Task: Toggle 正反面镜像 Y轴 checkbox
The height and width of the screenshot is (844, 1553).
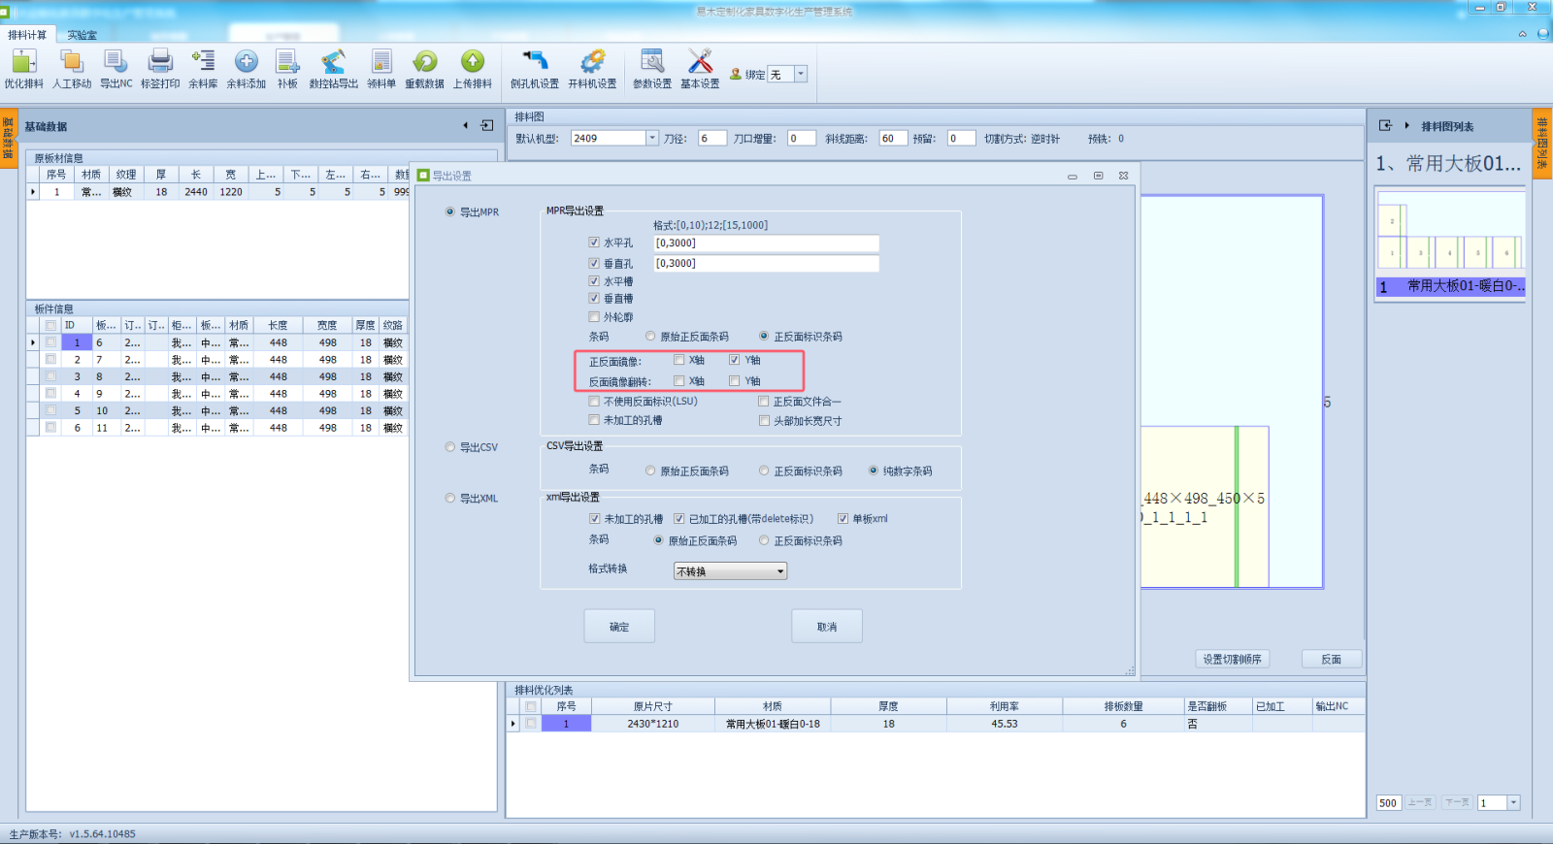Action: 735,360
